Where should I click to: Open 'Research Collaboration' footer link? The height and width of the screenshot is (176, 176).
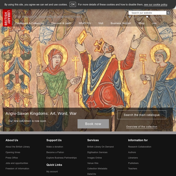(x=140, y=147)
